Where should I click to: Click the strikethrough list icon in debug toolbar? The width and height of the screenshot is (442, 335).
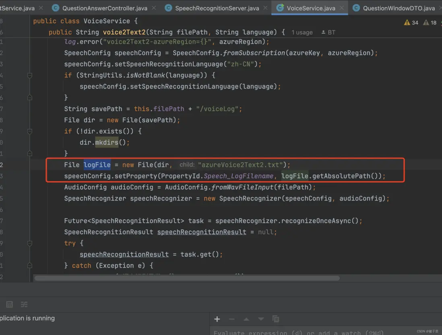pos(24,304)
